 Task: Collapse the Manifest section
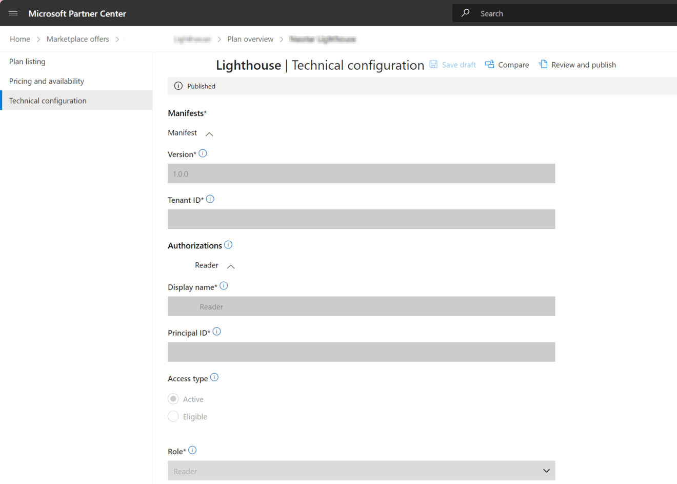coord(209,133)
